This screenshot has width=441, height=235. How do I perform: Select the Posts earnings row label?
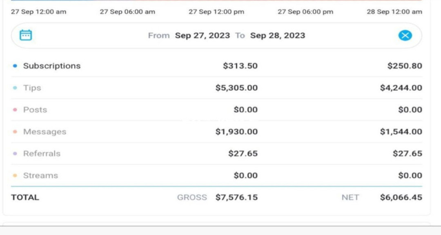[35, 110]
